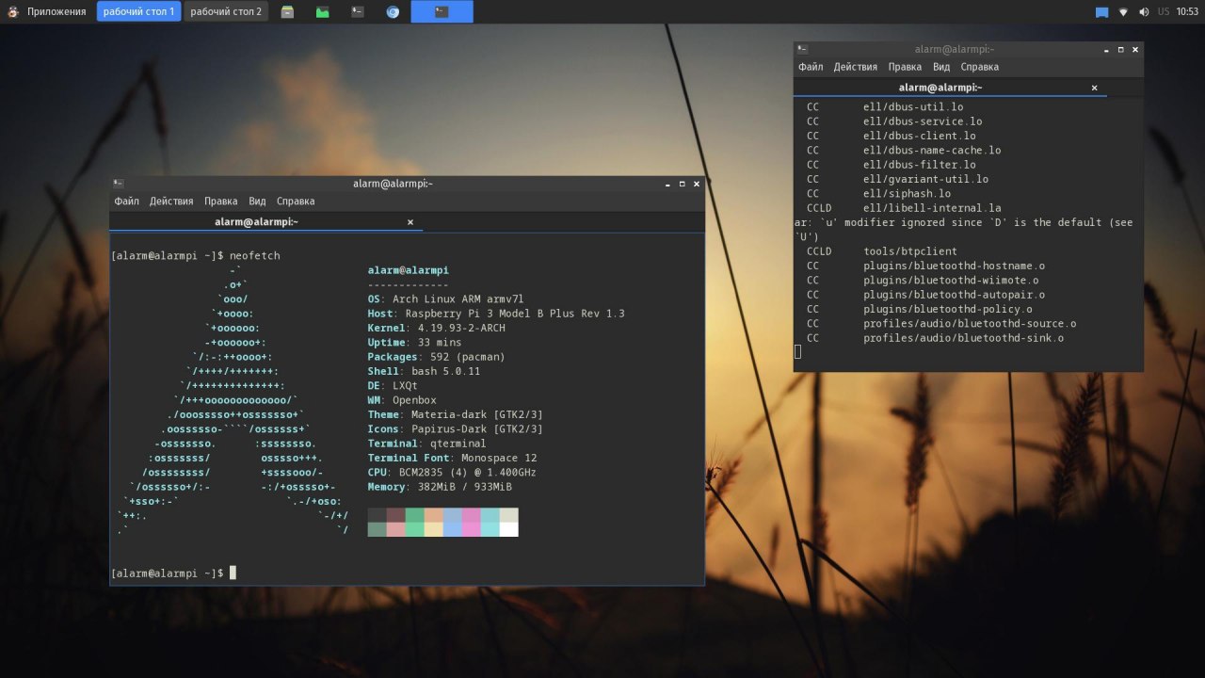
Task: Select alarm@alarmpi:~ tab in neofetch terminal
Action: (x=266, y=222)
